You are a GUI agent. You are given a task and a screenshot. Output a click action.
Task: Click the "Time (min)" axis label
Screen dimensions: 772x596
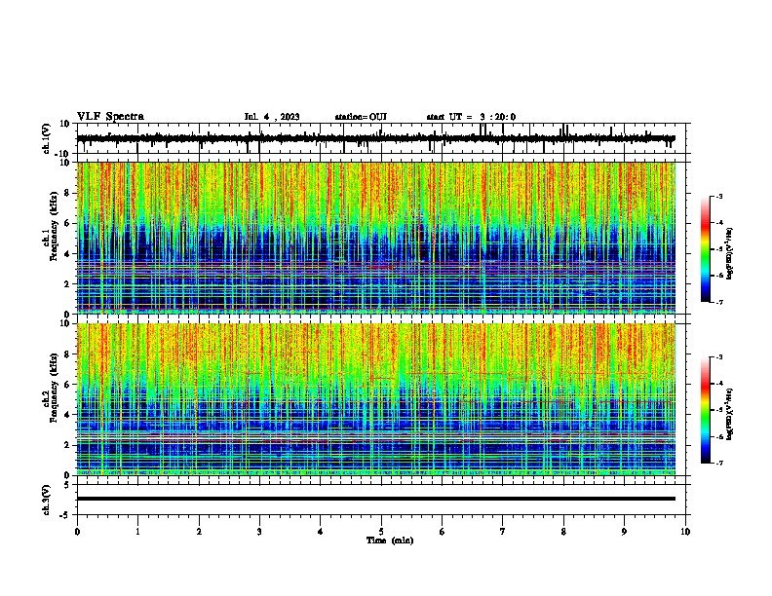(390, 540)
